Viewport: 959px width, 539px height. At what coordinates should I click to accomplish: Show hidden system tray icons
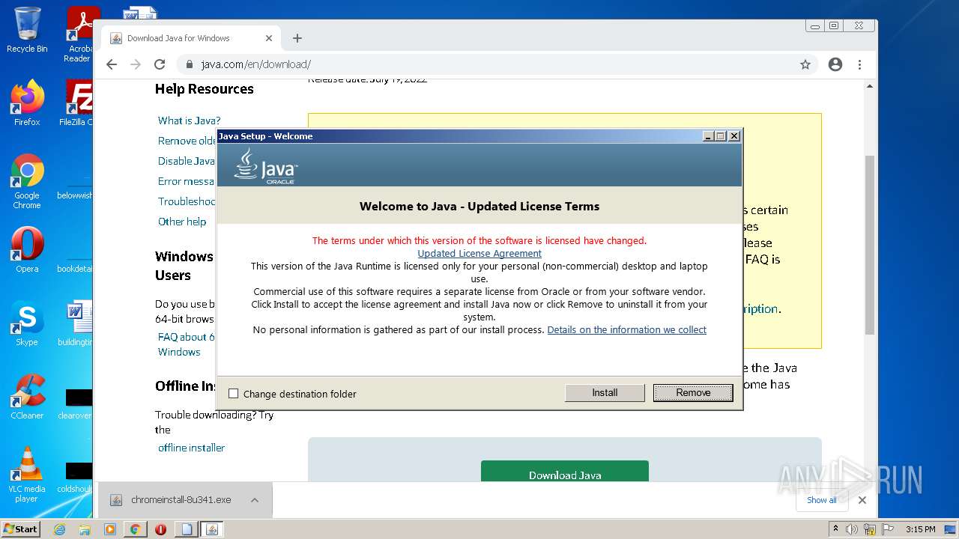tap(835, 529)
